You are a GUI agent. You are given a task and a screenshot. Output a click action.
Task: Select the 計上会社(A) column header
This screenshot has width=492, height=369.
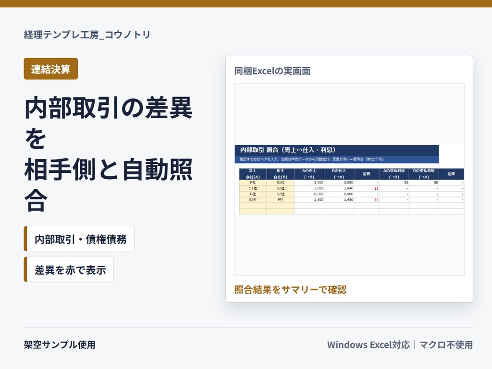[x=253, y=174]
